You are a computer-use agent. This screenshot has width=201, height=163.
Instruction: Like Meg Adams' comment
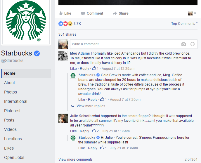pyautogui.click(x=73, y=69)
